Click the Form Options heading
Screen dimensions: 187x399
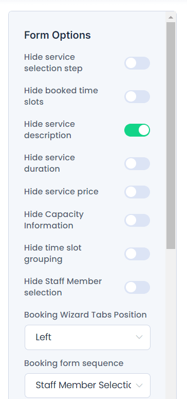coord(58,35)
